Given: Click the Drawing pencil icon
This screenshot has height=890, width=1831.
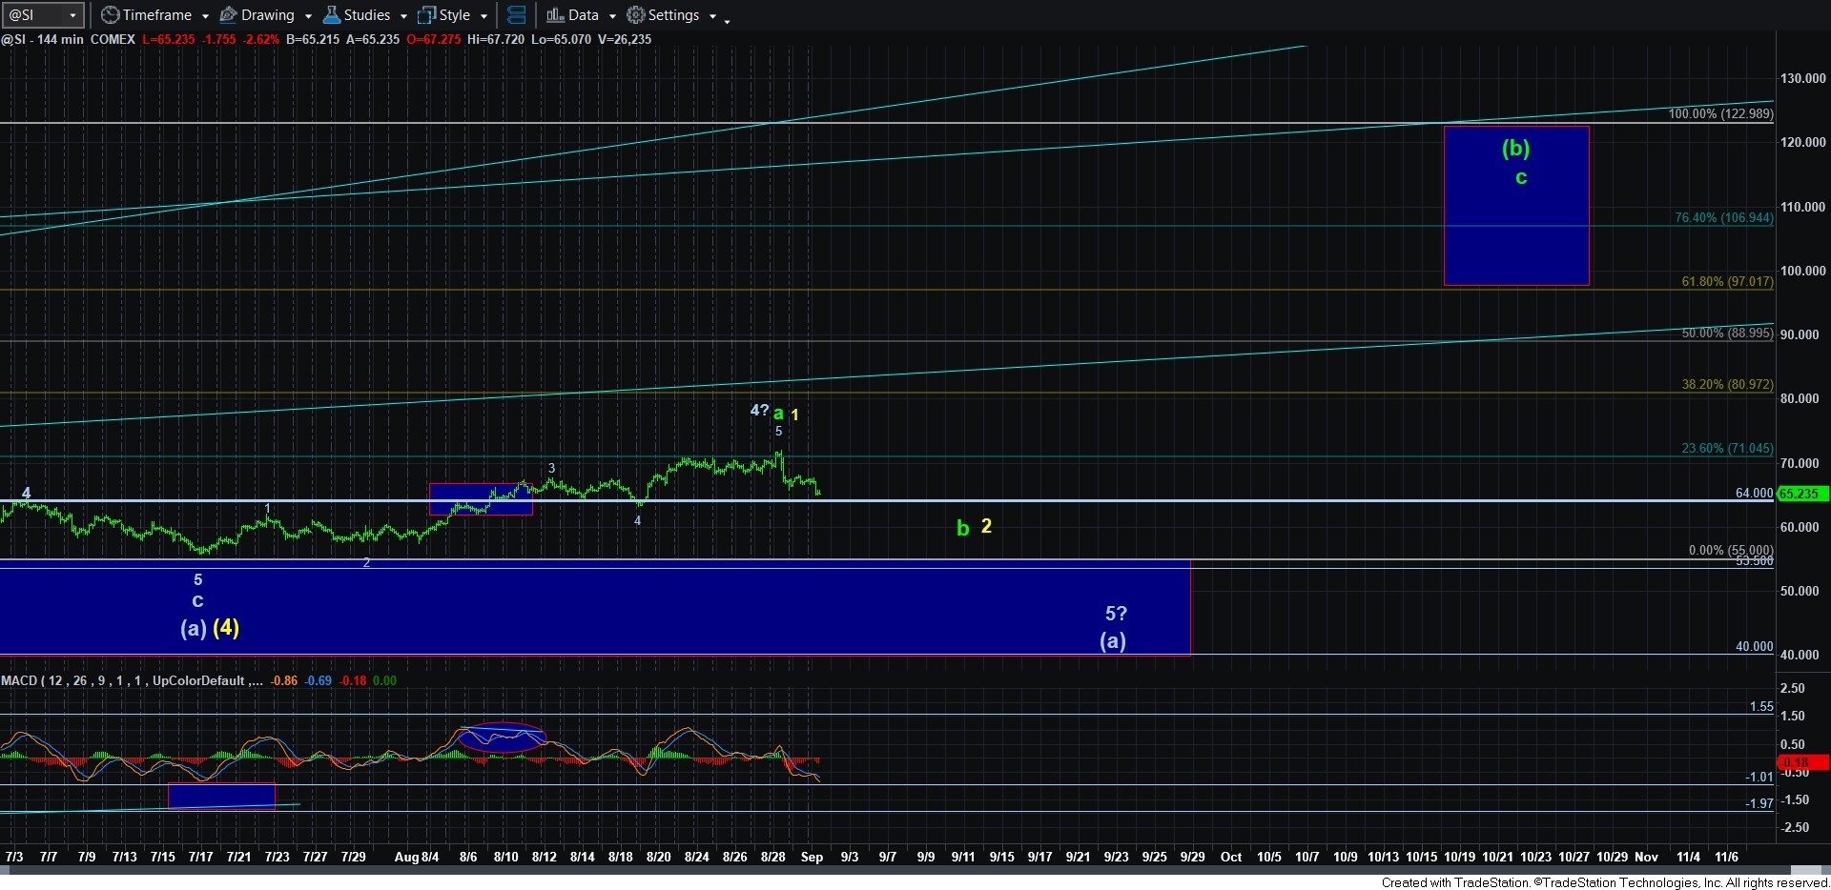Looking at the screenshot, I should pos(228,15).
